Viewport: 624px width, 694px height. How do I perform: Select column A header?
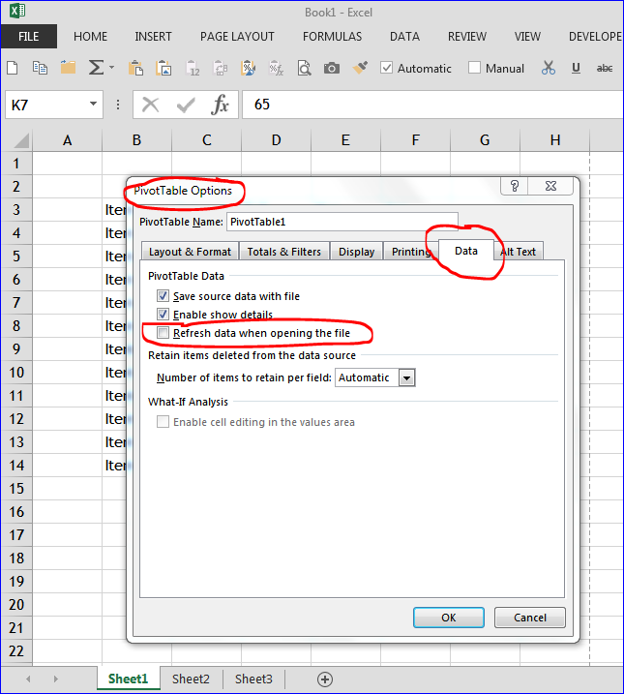(x=67, y=140)
